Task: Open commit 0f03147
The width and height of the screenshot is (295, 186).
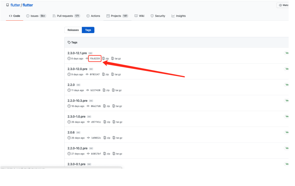Action: point(95,75)
